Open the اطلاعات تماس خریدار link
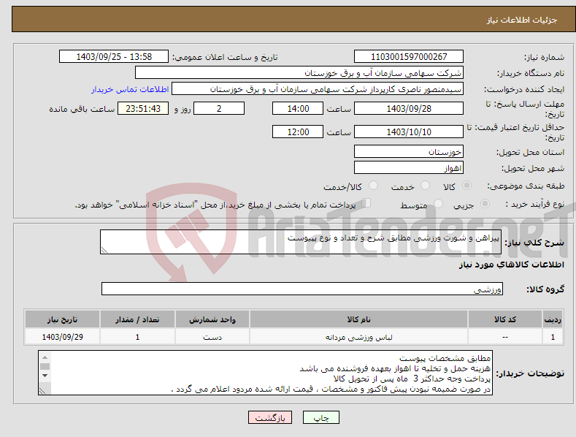576x437 pixels. click(x=130, y=89)
